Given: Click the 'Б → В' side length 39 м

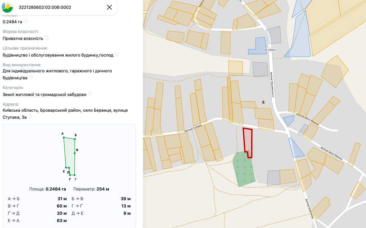Looking at the screenshot, I should (x=126, y=199).
